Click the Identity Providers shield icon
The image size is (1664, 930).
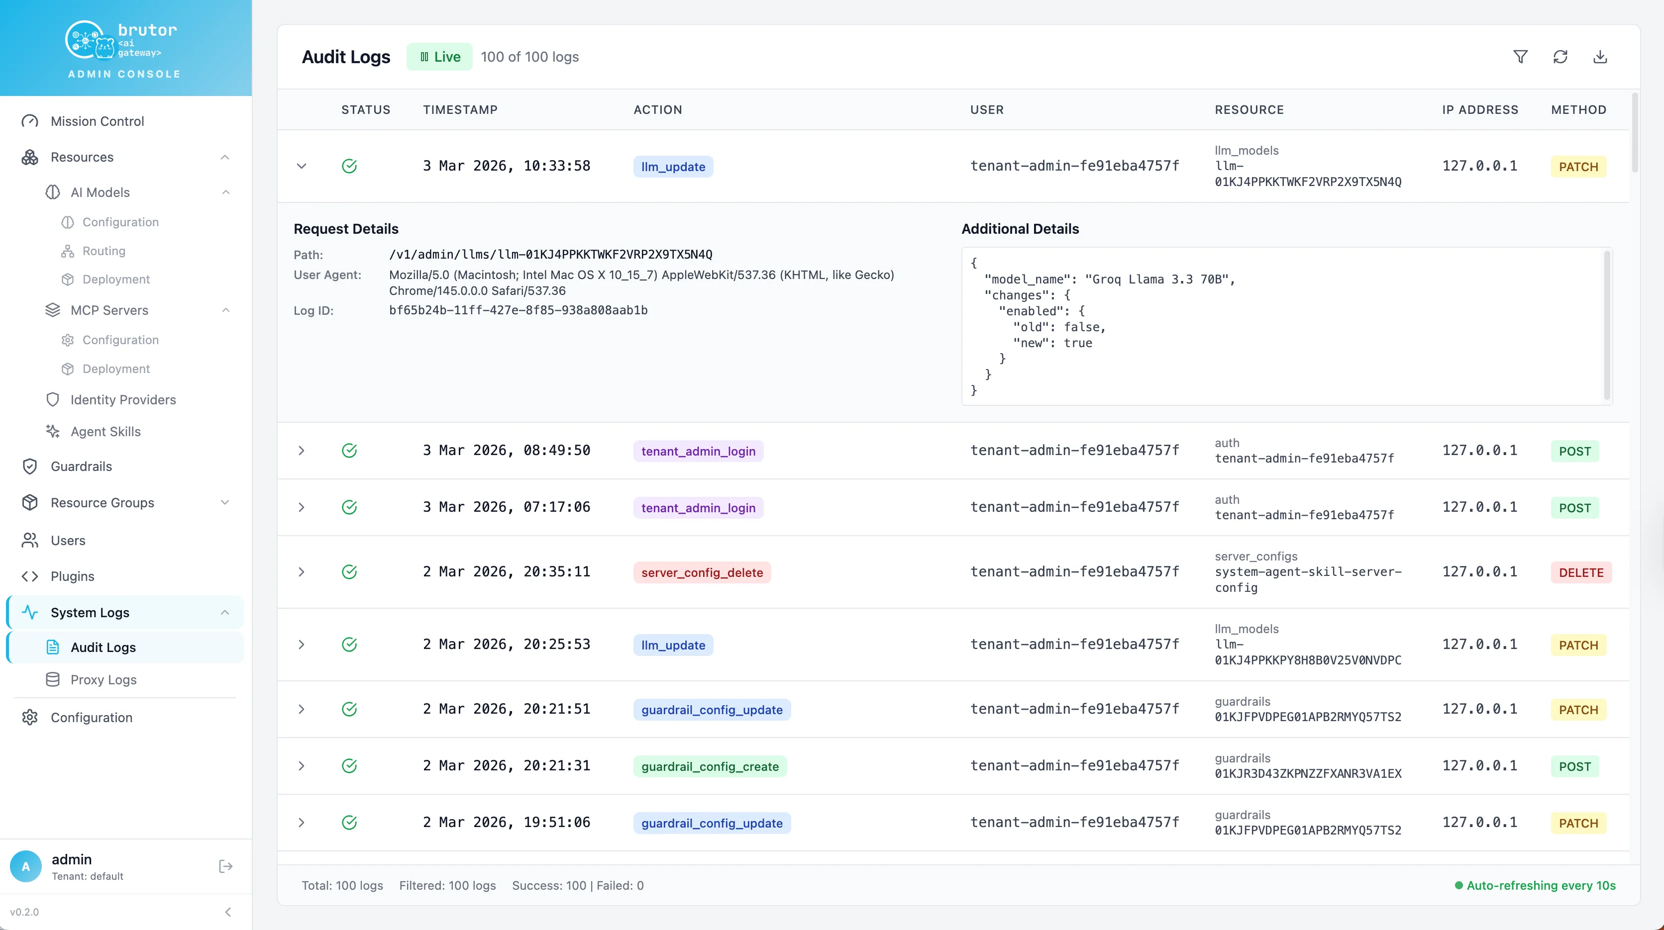coord(53,399)
